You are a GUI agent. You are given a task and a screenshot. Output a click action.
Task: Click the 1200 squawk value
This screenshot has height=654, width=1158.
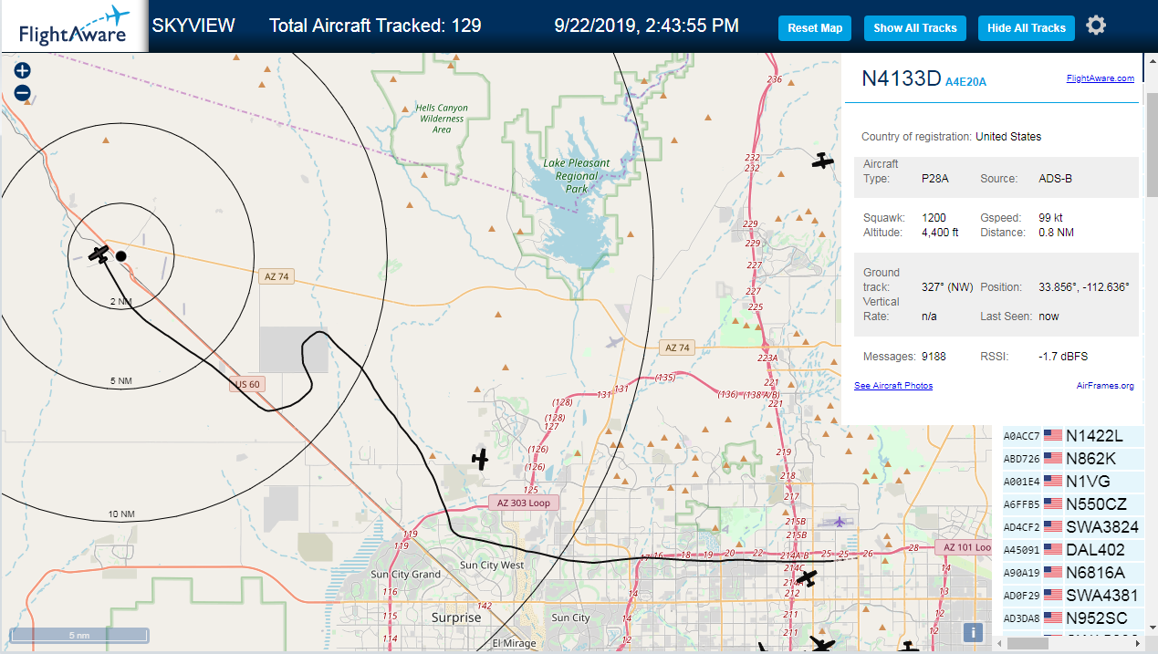tap(934, 218)
